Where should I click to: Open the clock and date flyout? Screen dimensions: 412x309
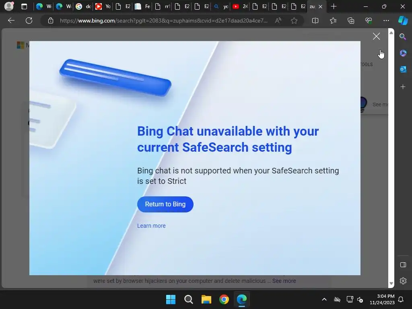(382, 299)
